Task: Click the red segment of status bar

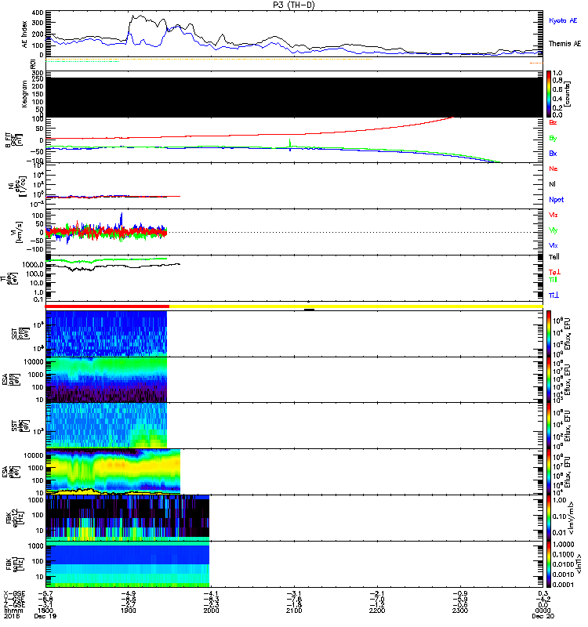Action: coord(107,306)
